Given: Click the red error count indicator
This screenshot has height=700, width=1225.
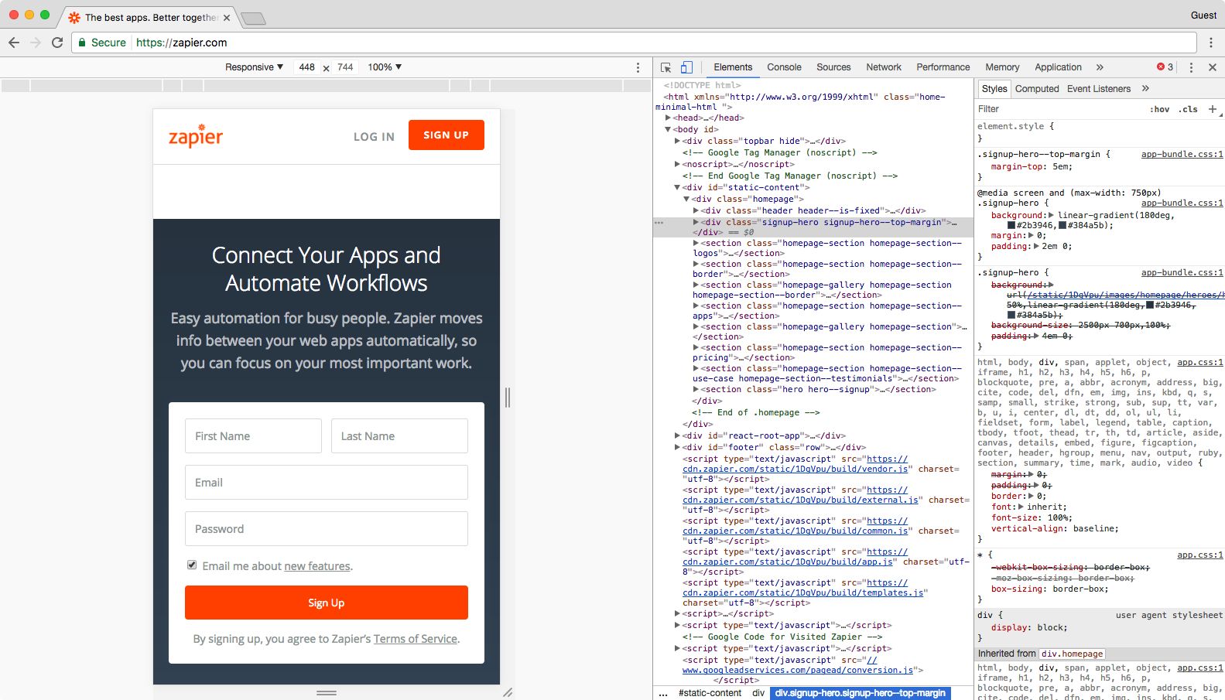Looking at the screenshot, I should [x=1165, y=67].
